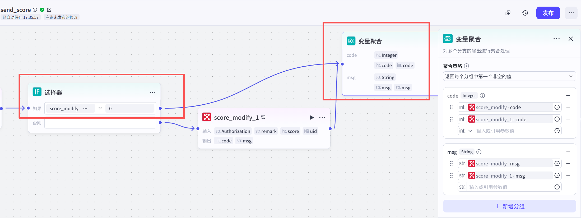The width and height of the screenshot is (581, 218).
Task: Close the 变量聚合 side panel
Action: tap(571, 39)
